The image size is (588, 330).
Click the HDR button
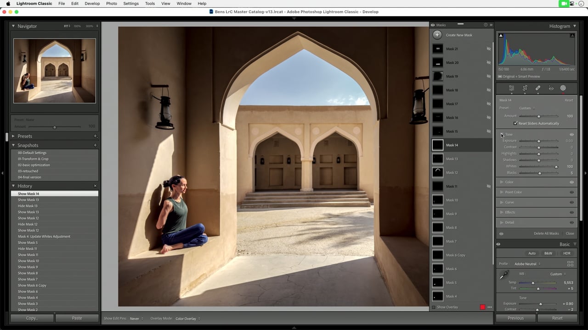click(567, 253)
